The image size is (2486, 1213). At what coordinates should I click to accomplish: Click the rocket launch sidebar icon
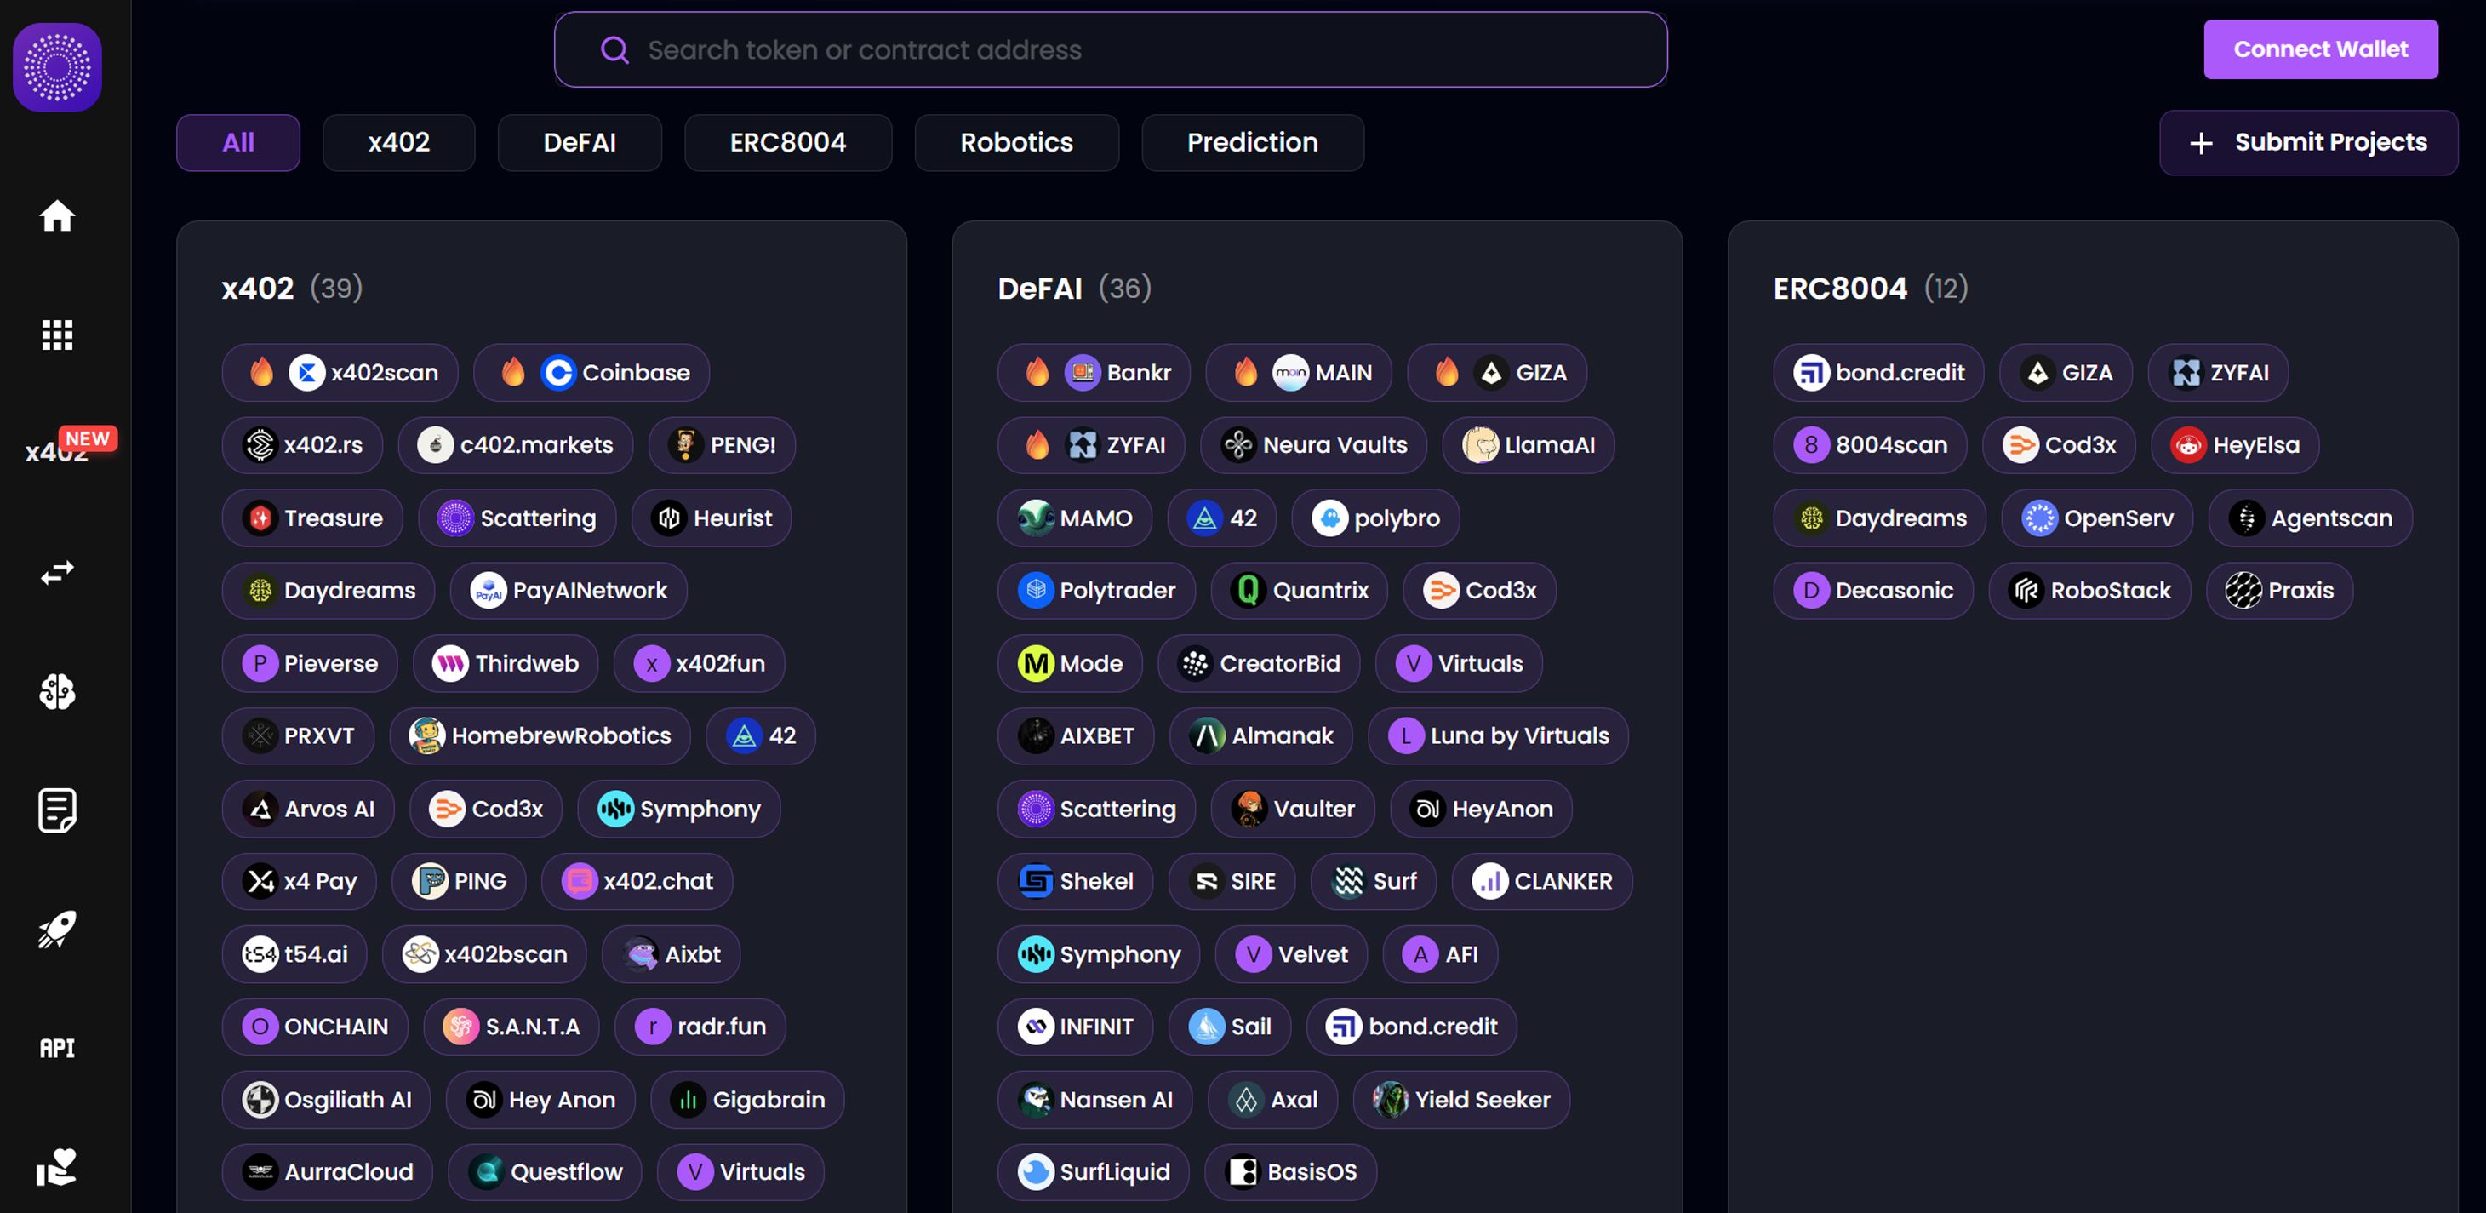coord(57,929)
